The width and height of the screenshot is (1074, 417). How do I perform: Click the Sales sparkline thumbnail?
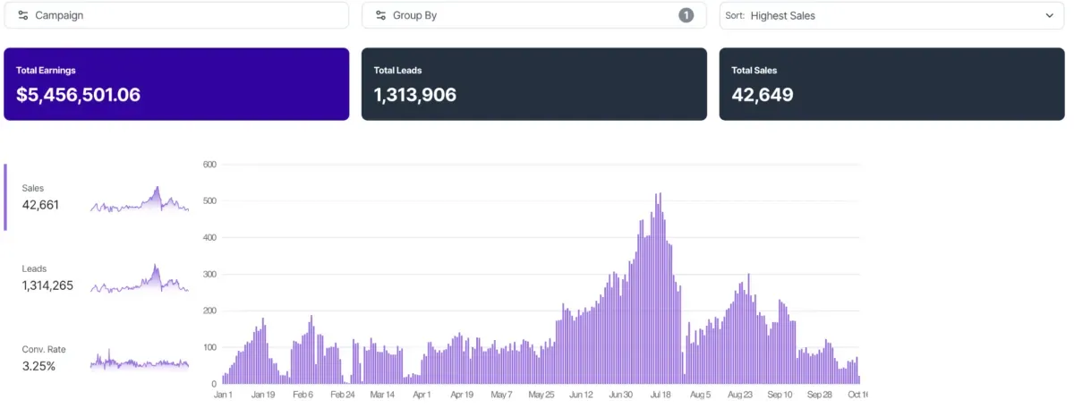[x=140, y=200]
